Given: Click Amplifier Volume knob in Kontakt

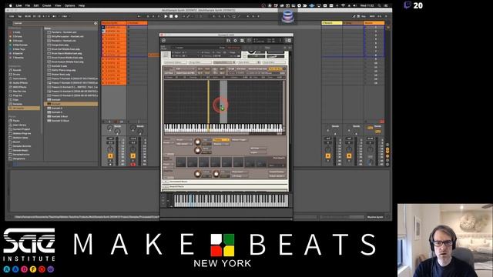Looking at the screenshot, I should (x=197, y=174).
